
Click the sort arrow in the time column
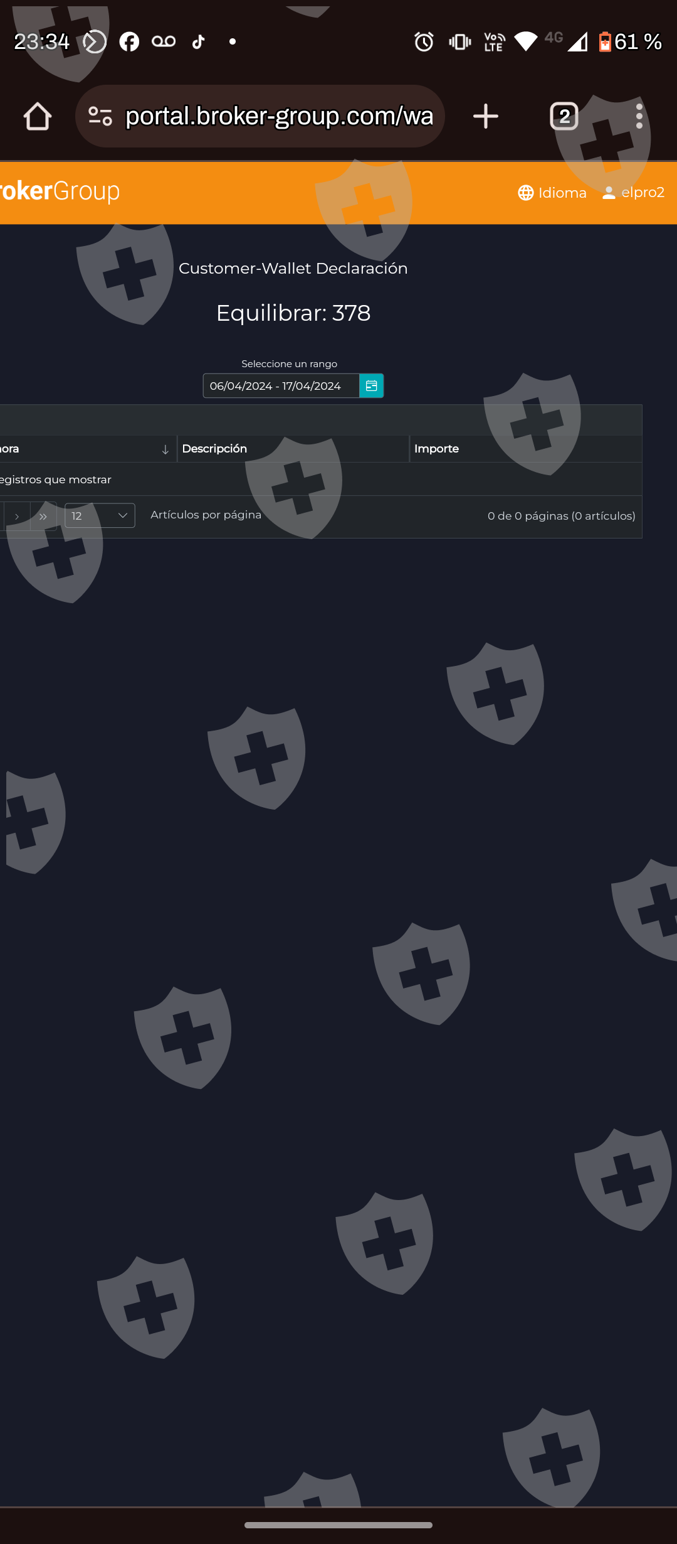click(165, 449)
